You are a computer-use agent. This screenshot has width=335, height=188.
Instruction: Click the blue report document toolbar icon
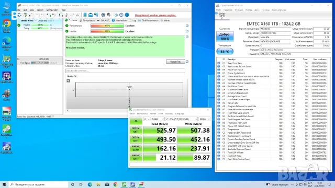tap(85, 15)
